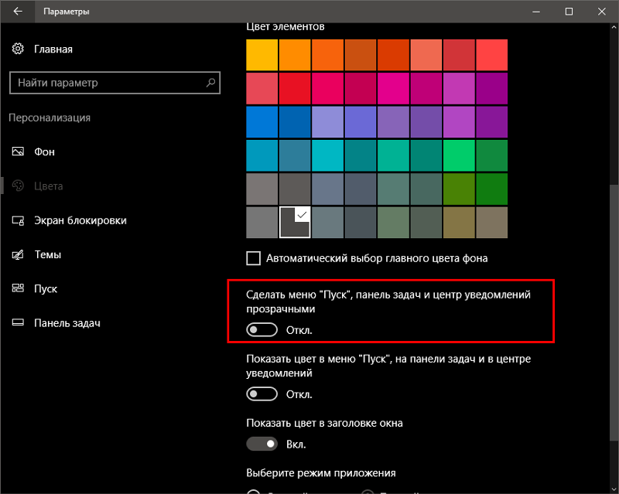The height and width of the screenshot is (494, 619).
Task: Click the Выберите режим приложения heading
Action: point(321,472)
